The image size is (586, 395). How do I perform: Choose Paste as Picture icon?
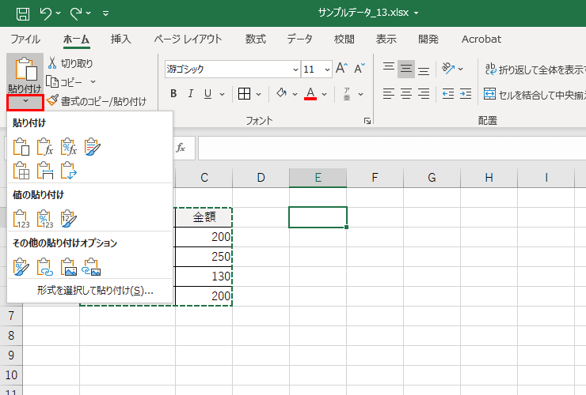(69, 267)
